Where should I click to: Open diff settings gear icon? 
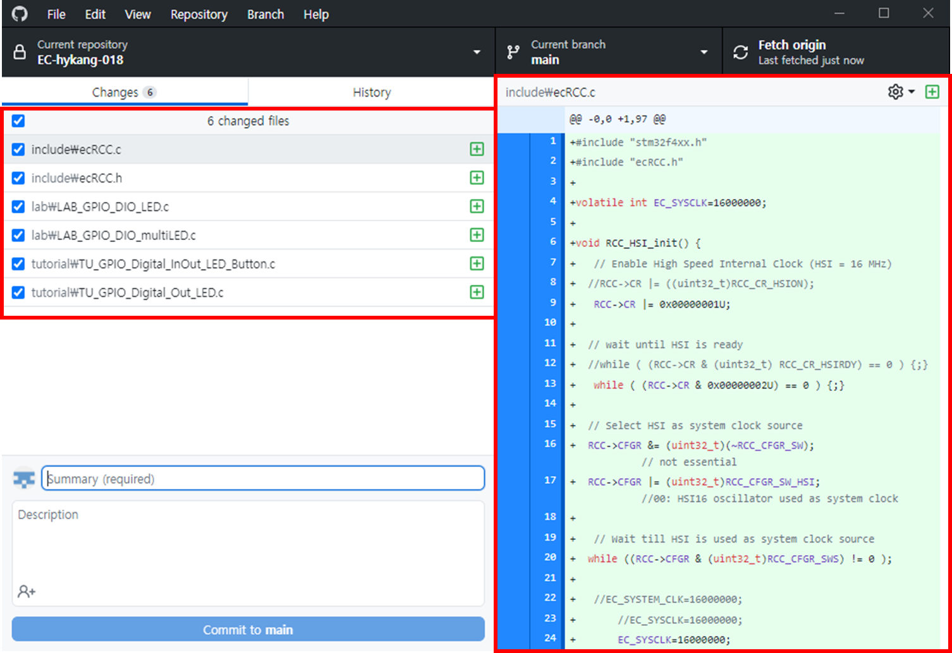click(x=895, y=92)
